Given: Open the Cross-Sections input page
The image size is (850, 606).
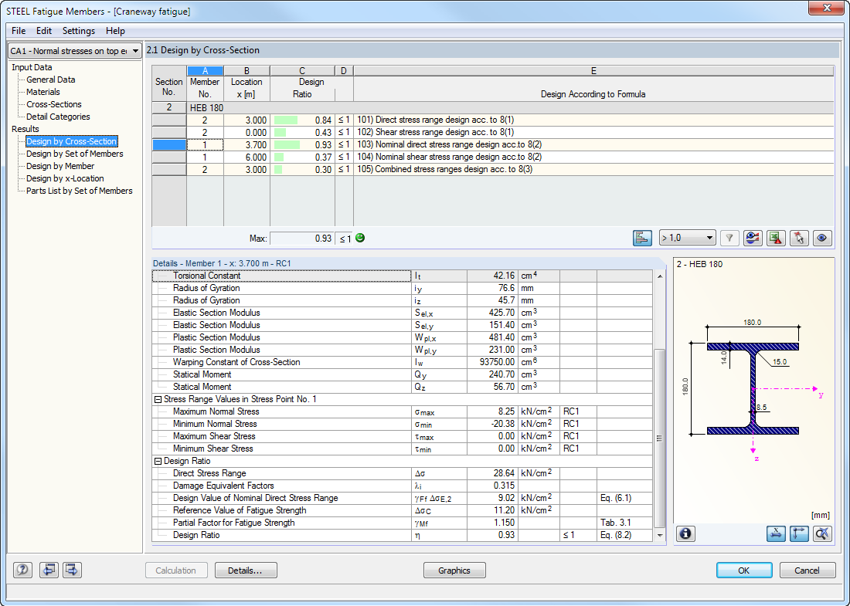Looking at the screenshot, I should [x=53, y=104].
